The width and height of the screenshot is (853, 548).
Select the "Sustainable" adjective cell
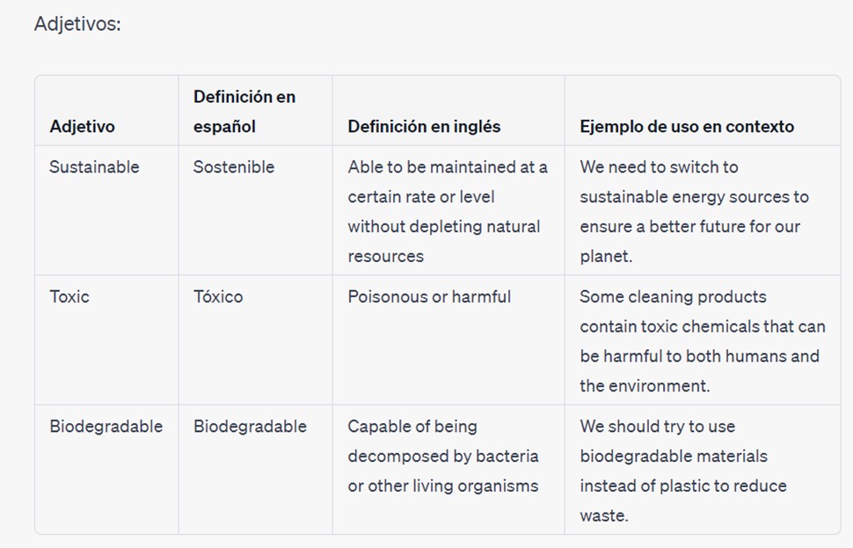tap(94, 167)
